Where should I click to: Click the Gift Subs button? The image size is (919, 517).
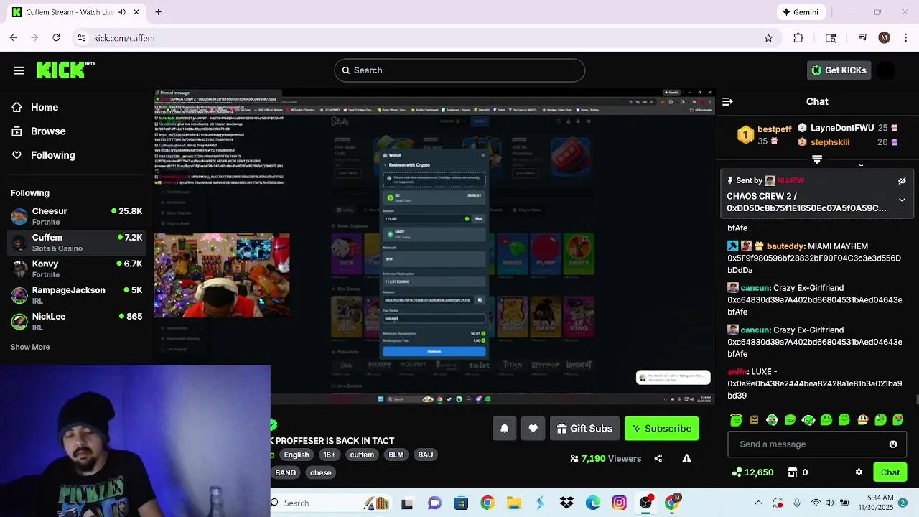click(584, 429)
